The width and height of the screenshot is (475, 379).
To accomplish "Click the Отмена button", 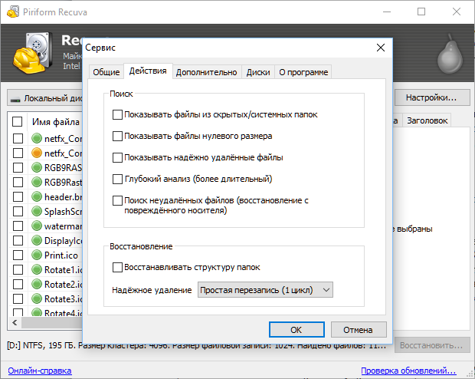I will [x=359, y=330].
